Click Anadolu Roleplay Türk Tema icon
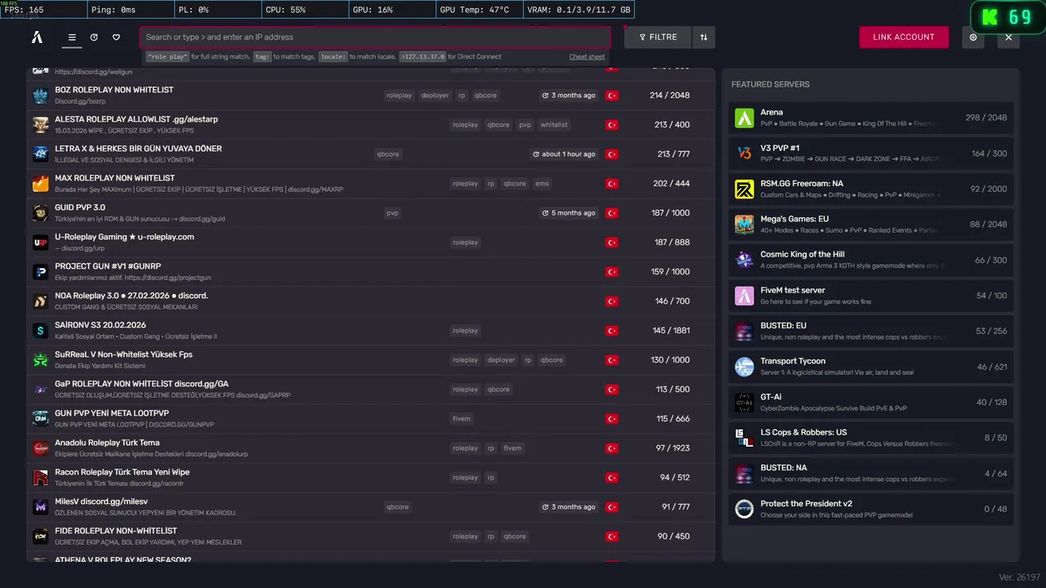Screen dimensions: 1046x588 [x=41, y=448]
